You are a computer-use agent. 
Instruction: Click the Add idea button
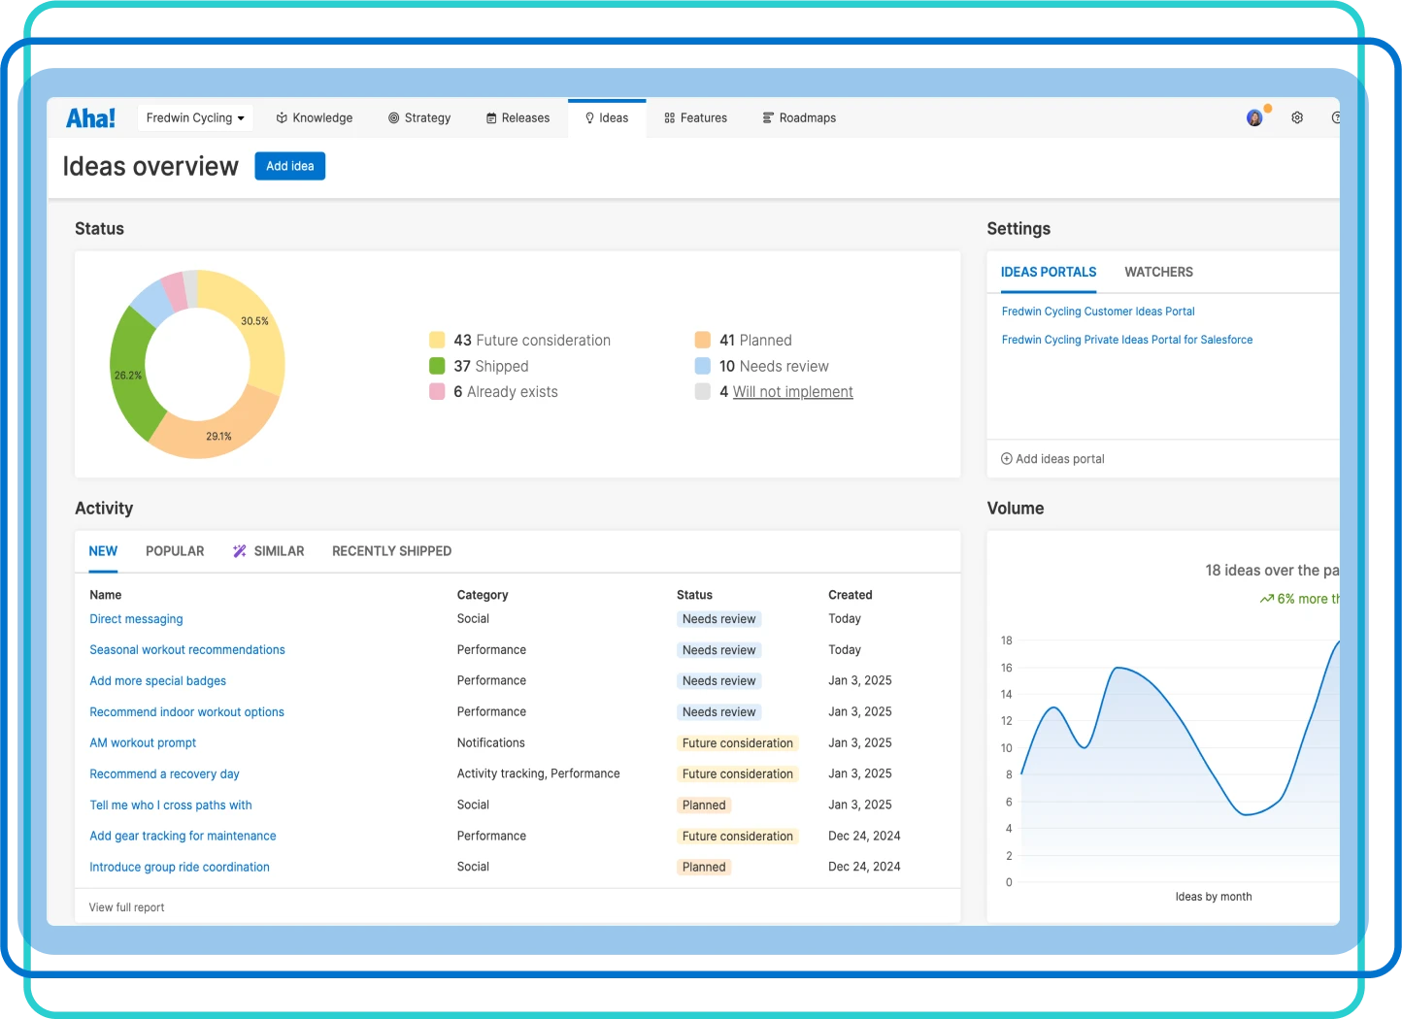289,165
